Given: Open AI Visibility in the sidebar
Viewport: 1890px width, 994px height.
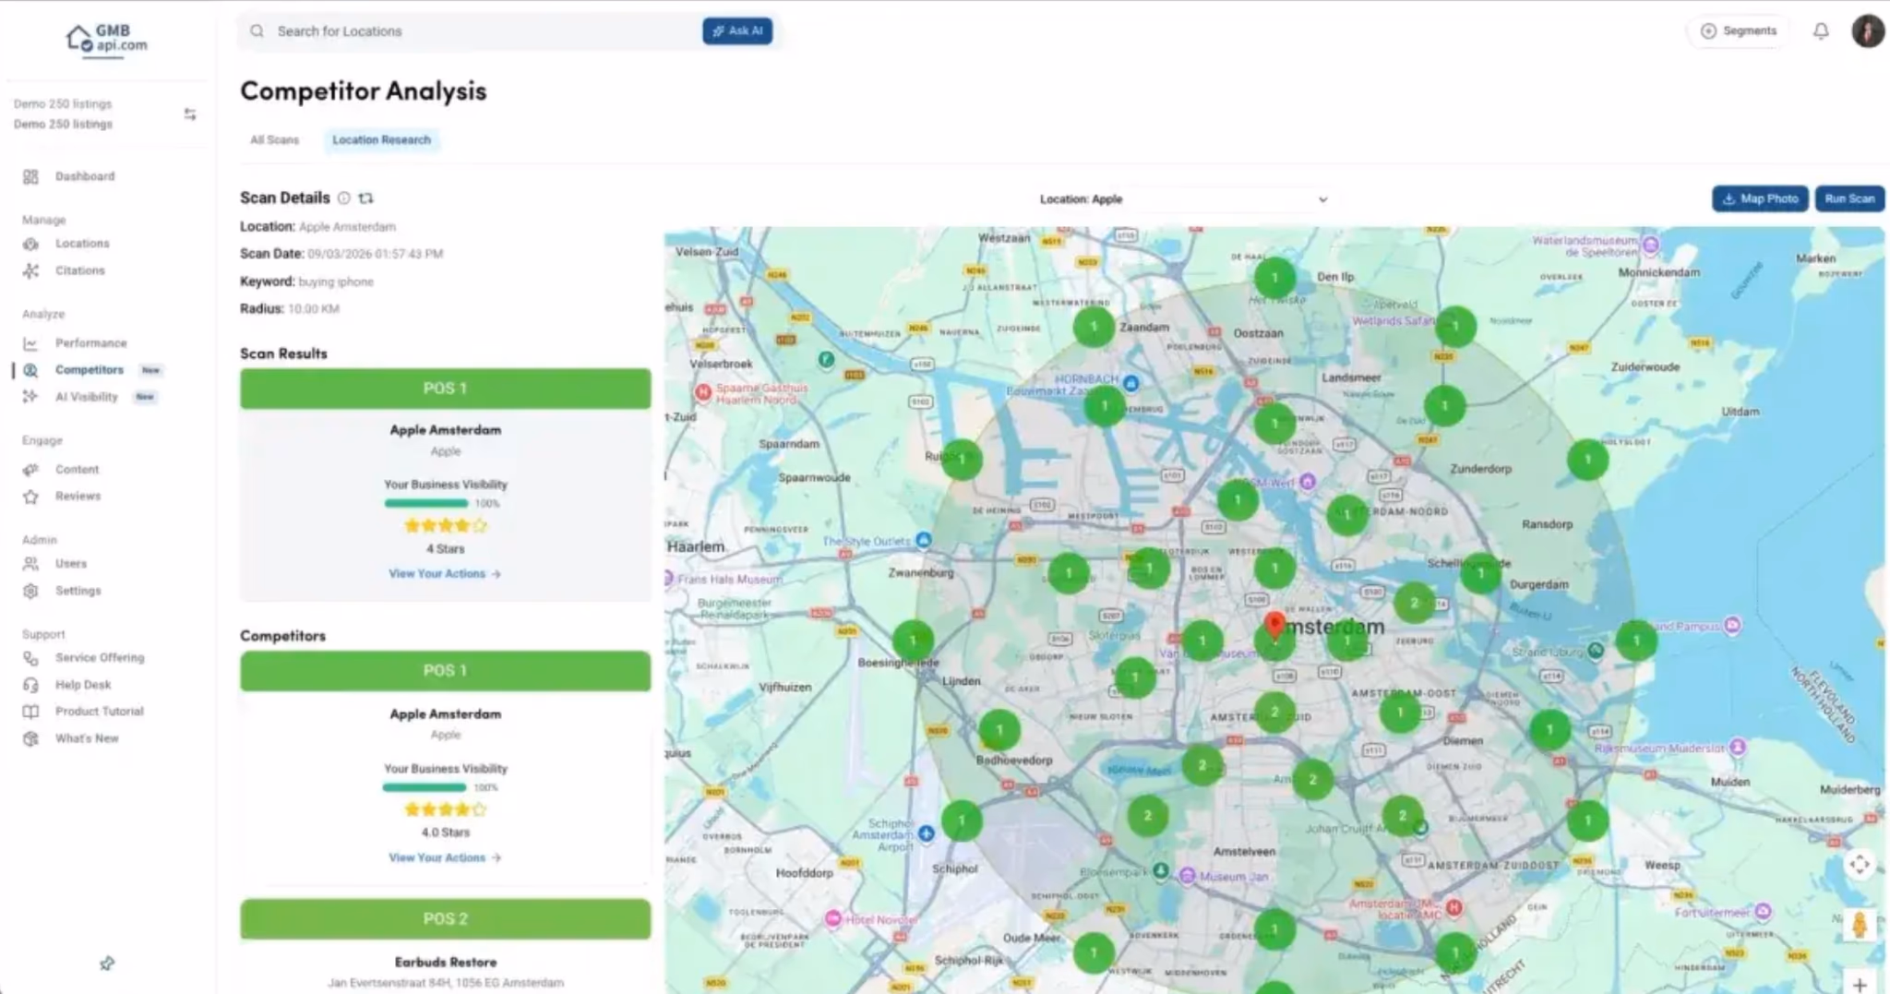Looking at the screenshot, I should [x=87, y=397].
